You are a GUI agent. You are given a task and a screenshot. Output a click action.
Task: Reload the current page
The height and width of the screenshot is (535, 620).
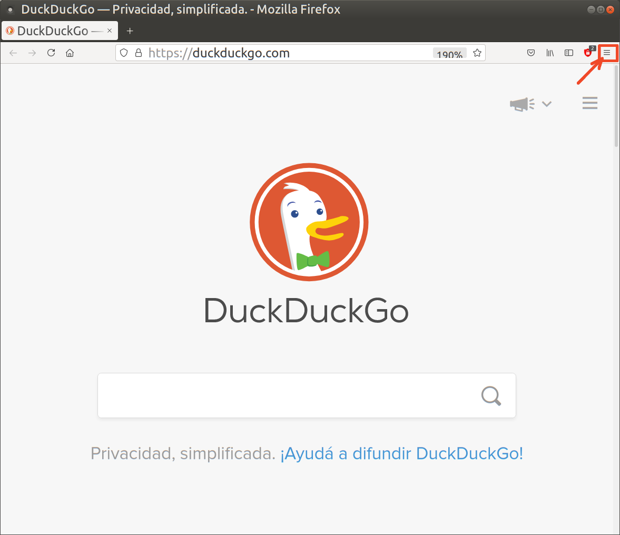pos(51,53)
